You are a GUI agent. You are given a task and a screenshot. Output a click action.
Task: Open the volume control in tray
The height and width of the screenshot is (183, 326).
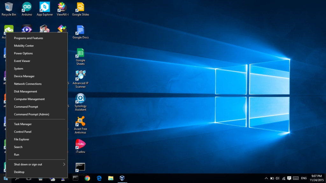[278, 178]
